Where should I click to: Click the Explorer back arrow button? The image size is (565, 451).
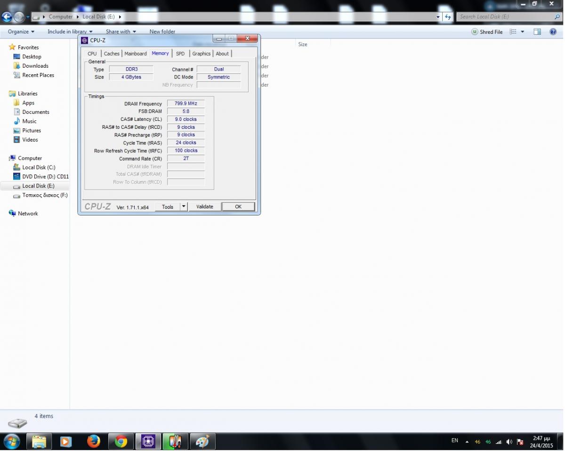(7, 17)
